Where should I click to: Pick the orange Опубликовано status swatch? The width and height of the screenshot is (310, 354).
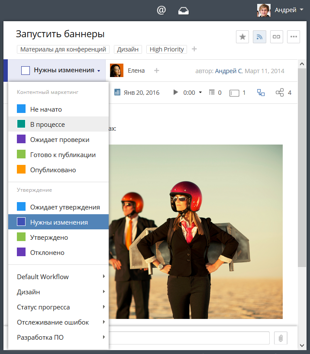click(x=21, y=170)
